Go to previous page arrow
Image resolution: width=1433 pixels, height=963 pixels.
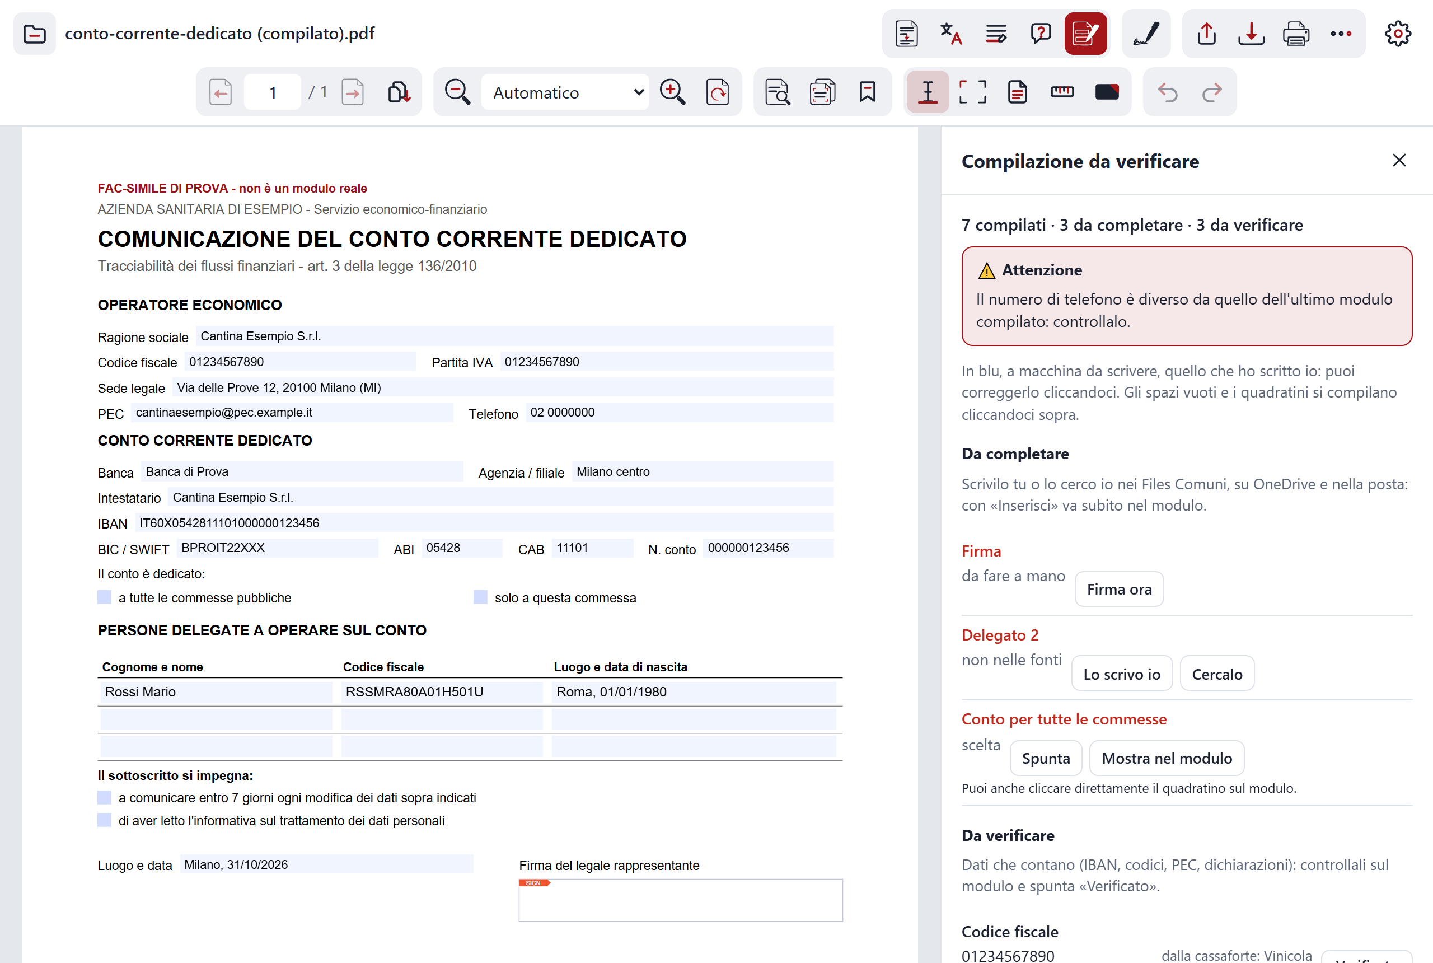click(x=221, y=93)
